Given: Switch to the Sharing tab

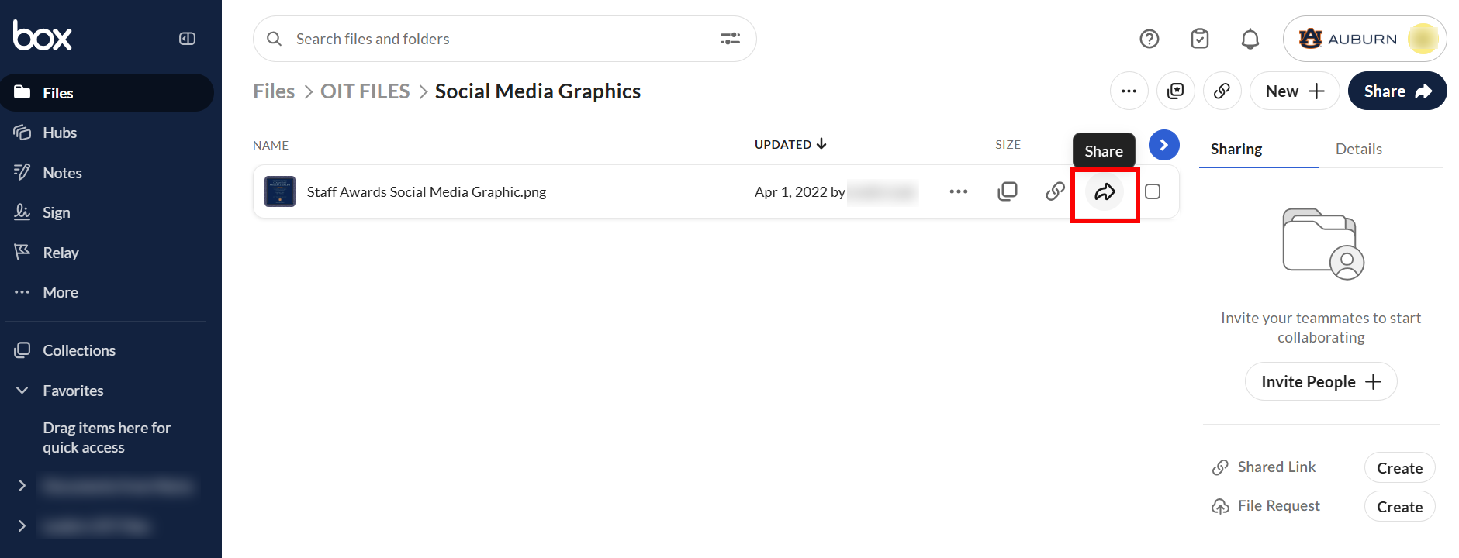Looking at the screenshot, I should [x=1236, y=149].
